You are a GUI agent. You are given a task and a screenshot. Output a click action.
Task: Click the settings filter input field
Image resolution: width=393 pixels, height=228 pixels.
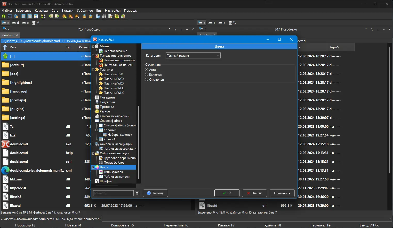(x=113, y=193)
